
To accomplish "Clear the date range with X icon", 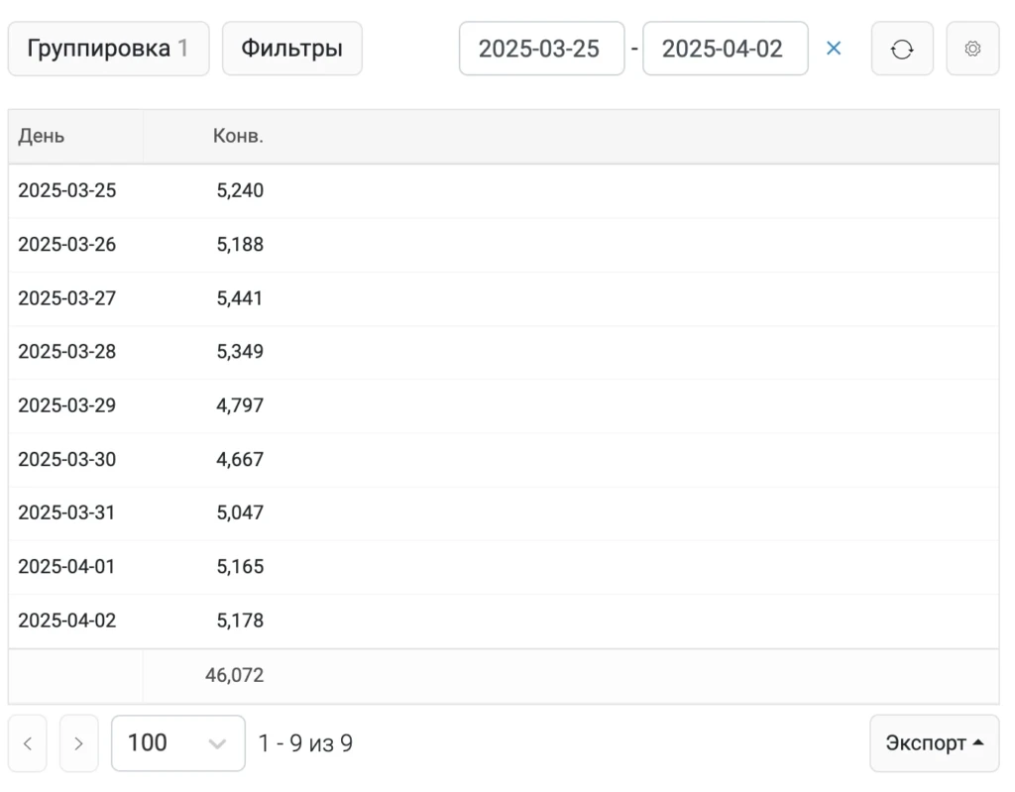I will point(834,48).
